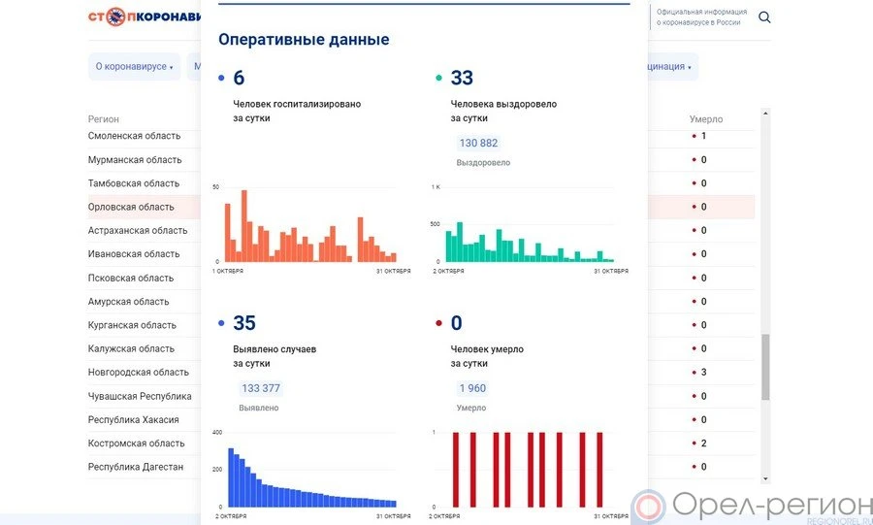Click the scrollbar down arrow

765,478
